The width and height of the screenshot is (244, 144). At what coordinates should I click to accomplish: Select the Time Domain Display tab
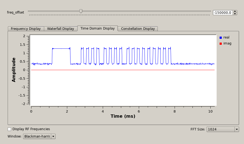pos(98,28)
